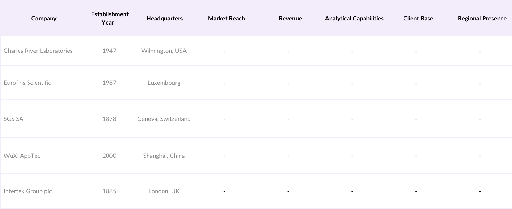Click Revenue cell for Charles River Laboratories
The height and width of the screenshot is (209, 512).
(x=288, y=51)
